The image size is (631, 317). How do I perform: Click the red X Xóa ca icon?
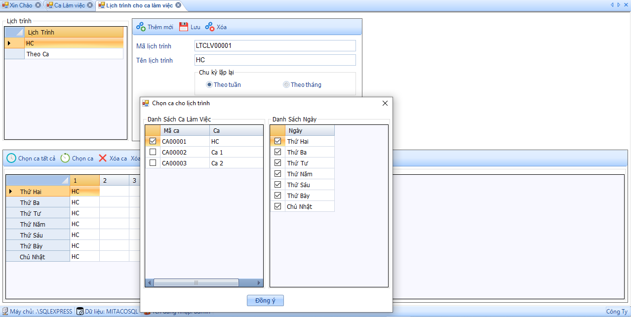coord(103,158)
